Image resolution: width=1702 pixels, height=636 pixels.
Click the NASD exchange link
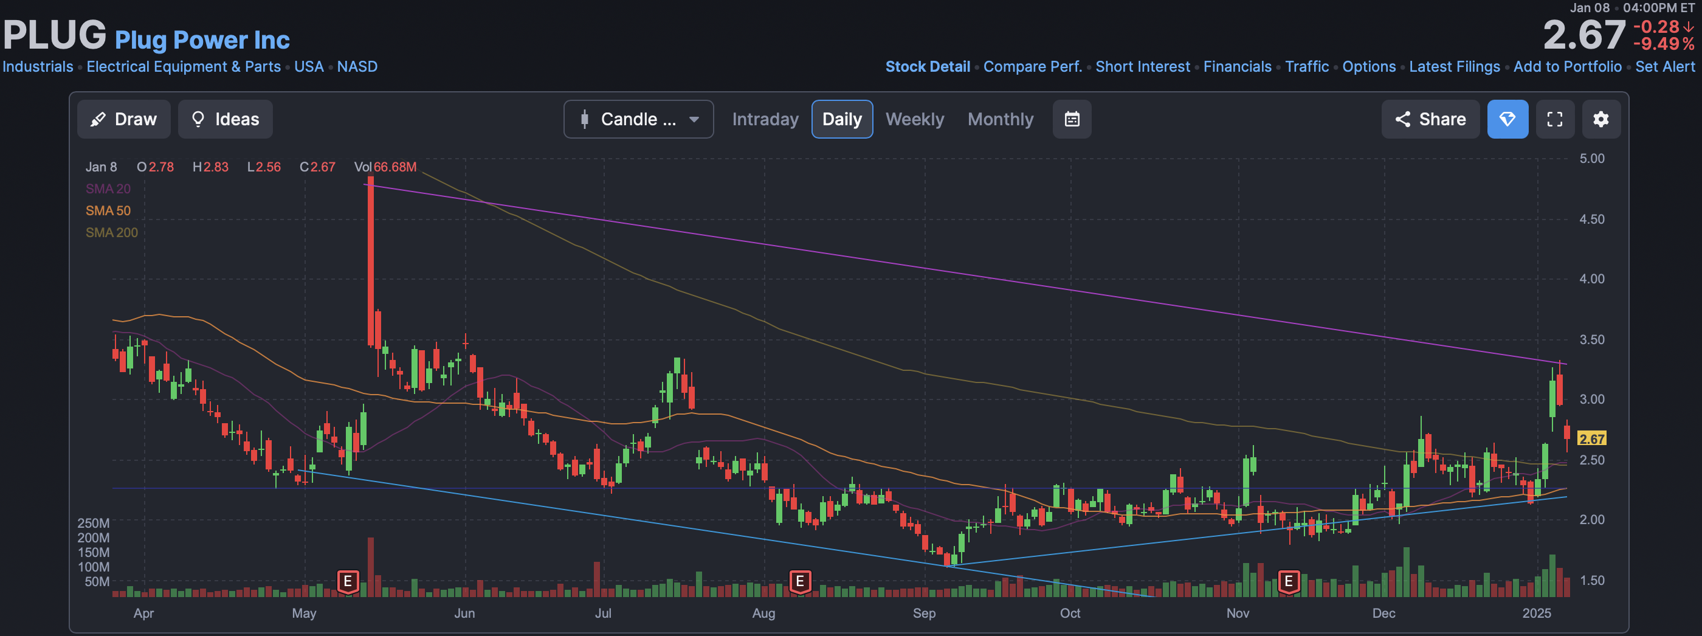tap(357, 67)
